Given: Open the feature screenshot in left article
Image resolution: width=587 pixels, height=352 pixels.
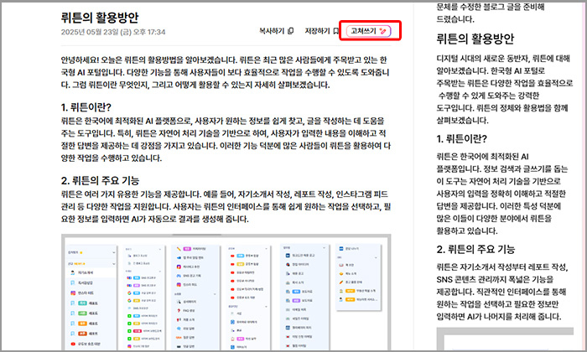Looking at the screenshot, I should 226,292.
